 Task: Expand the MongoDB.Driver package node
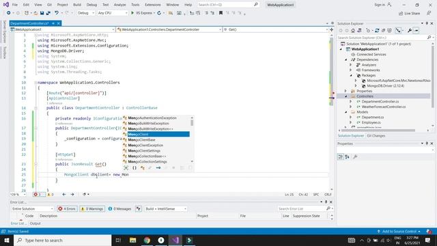[356, 86]
